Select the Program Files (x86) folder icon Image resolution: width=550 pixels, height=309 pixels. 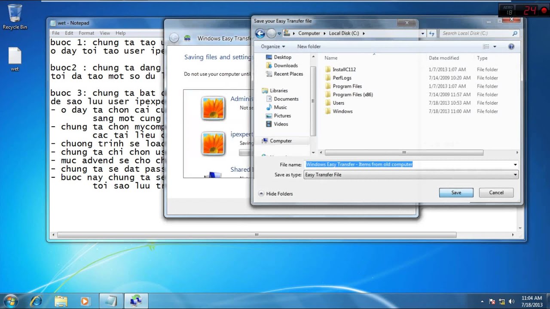328,94
